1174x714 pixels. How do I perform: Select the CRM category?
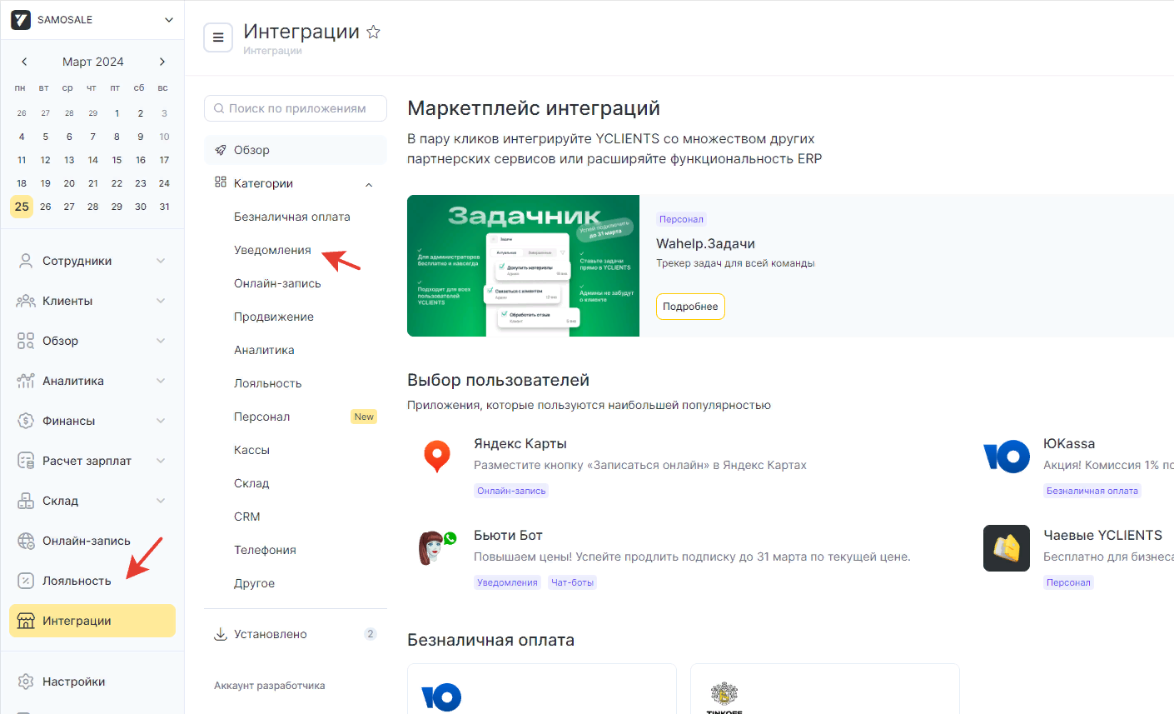(247, 517)
